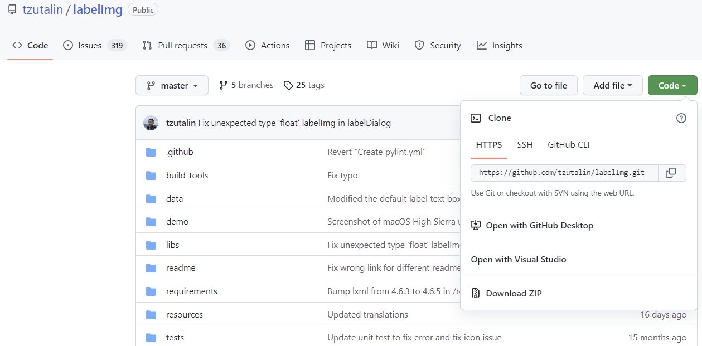Open the 'Fix typo' commit message

pos(342,176)
